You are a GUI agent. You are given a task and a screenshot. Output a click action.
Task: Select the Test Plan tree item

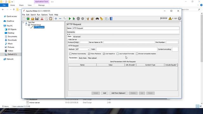31,22
